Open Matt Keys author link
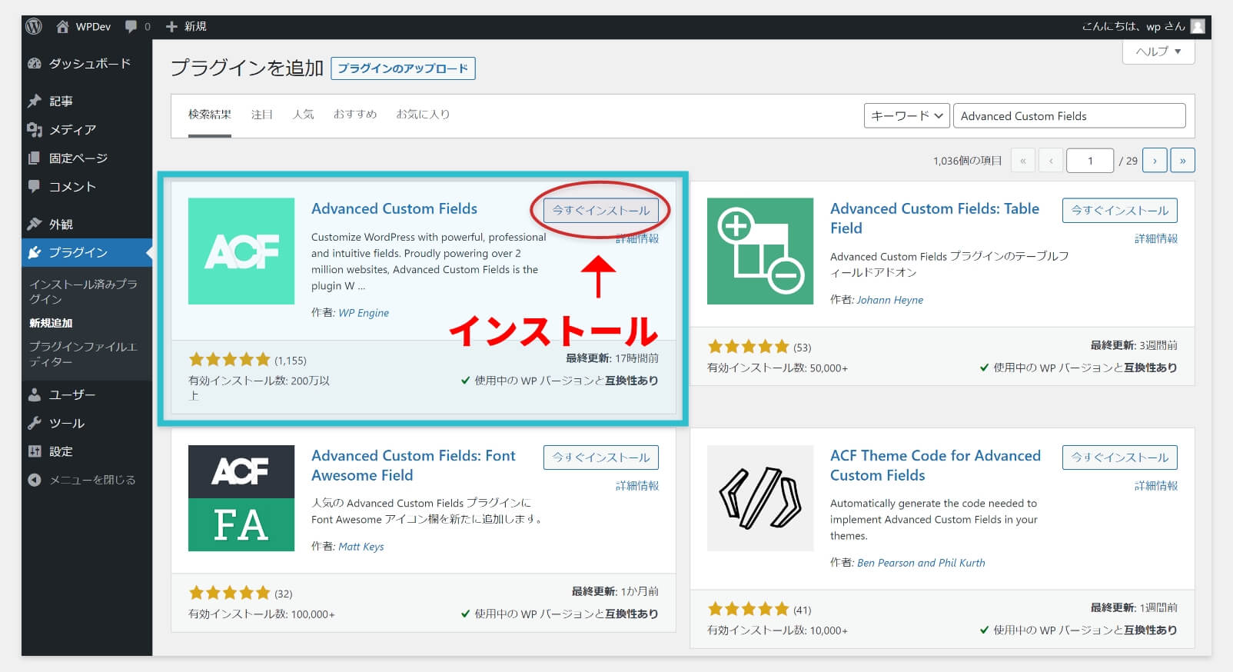This screenshot has height=672, width=1233. point(361,547)
